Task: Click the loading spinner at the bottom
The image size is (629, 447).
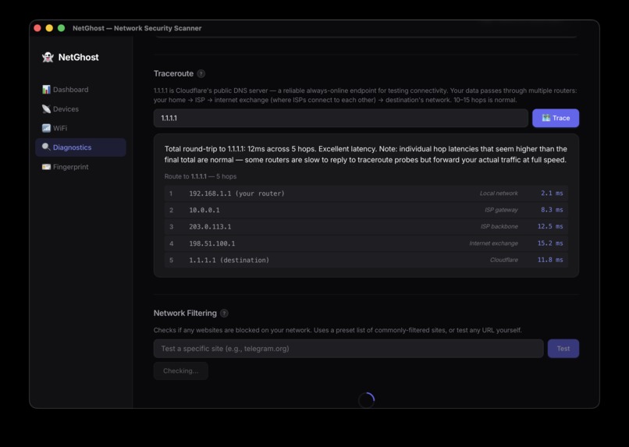Action: click(x=366, y=399)
